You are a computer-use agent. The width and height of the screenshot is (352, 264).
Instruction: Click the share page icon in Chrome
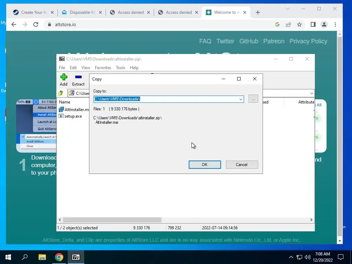tap(288, 24)
